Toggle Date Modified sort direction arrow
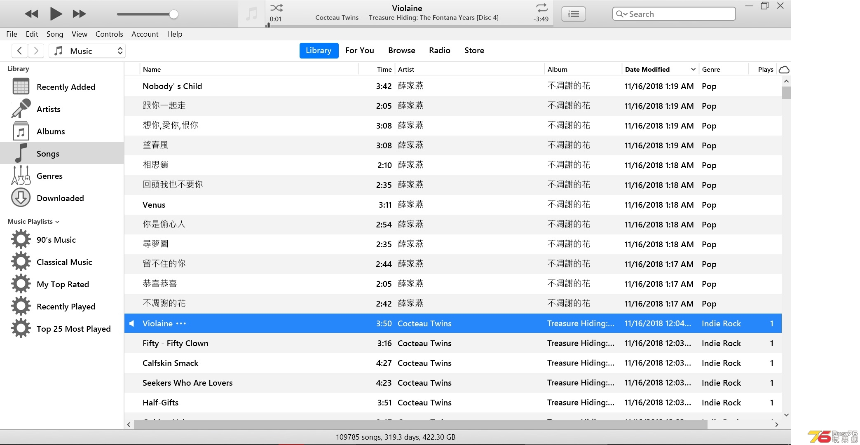Image resolution: width=860 pixels, height=445 pixels. (x=693, y=69)
